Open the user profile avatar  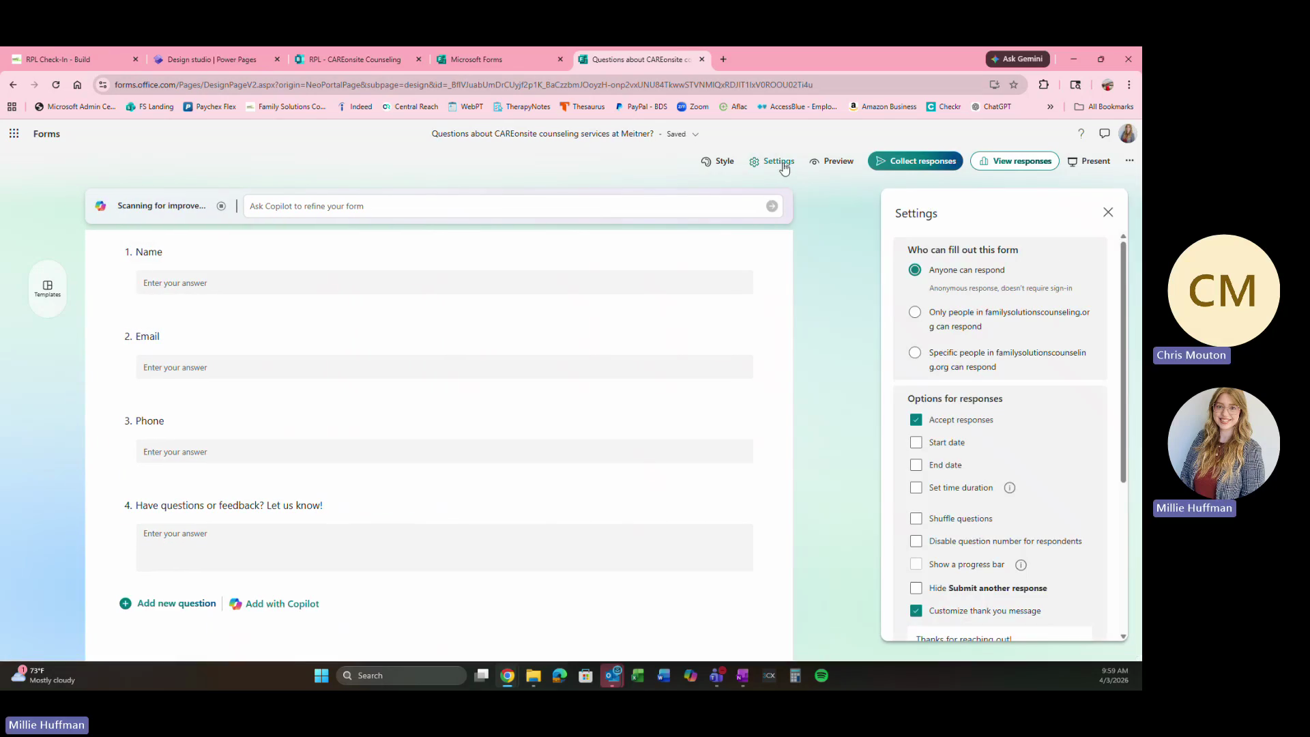(1127, 134)
